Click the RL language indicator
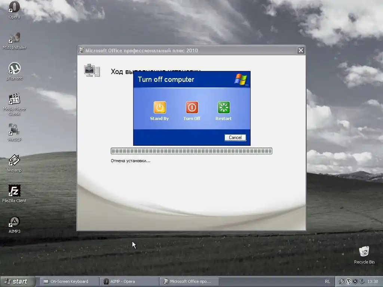 click(327, 281)
